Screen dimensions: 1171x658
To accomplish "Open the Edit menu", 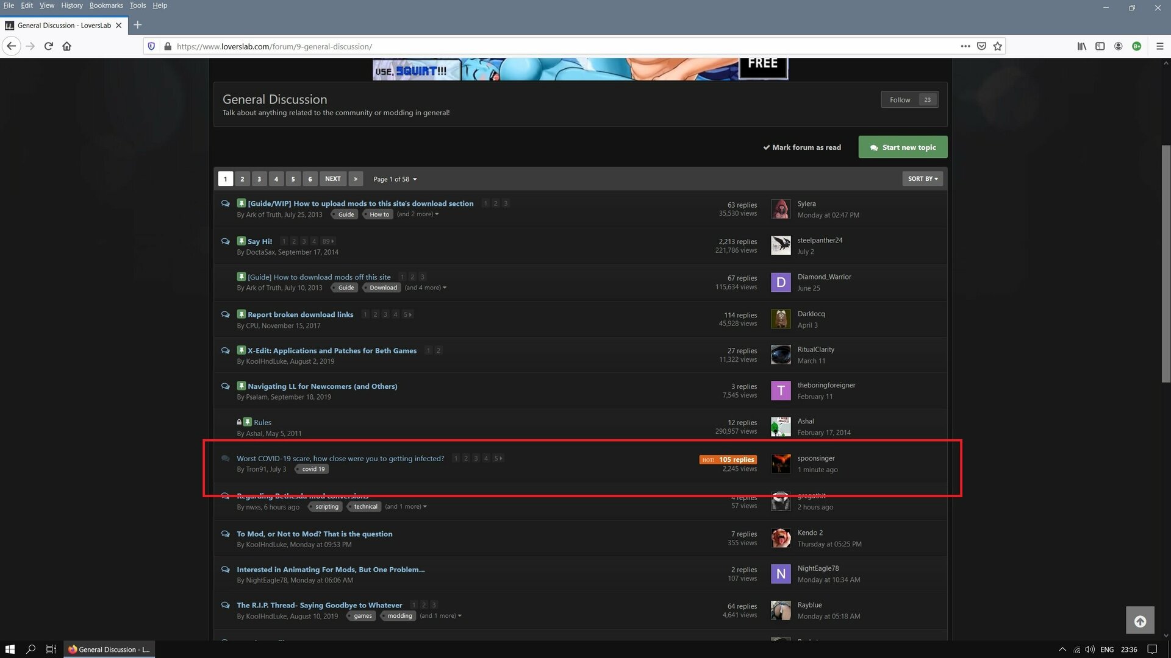I will pos(27,5).
